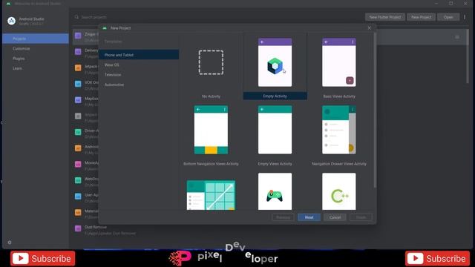
Task: Open Automotive template category
Action: [x=139, y=85]
